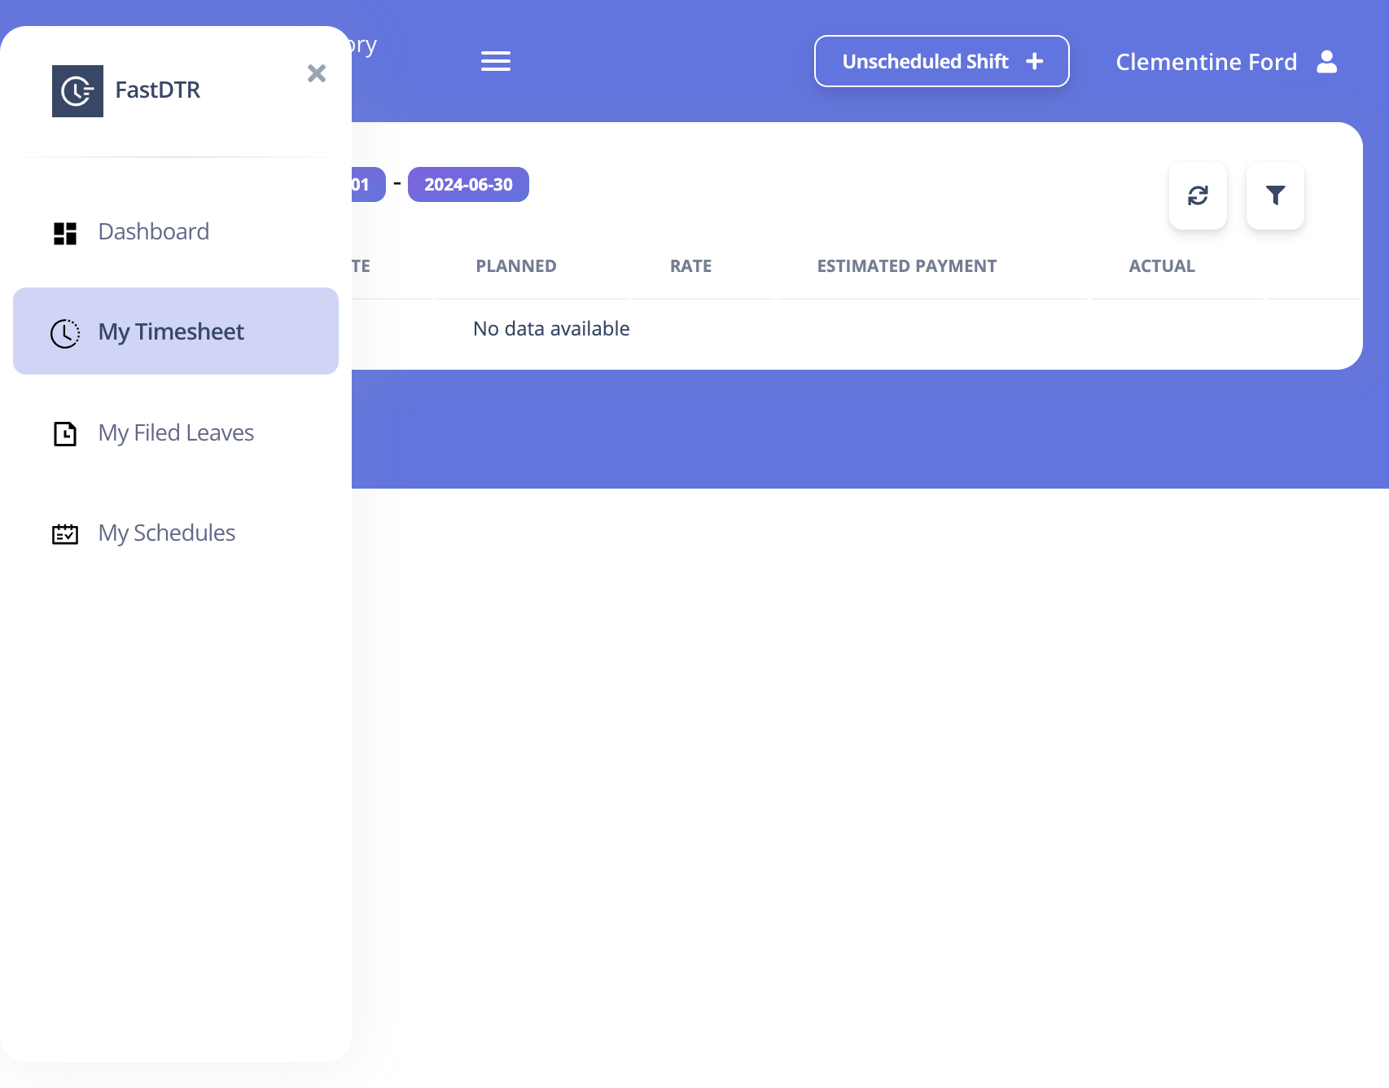
Task: Click the ACTUAL column header
Action: [1162, 266]
